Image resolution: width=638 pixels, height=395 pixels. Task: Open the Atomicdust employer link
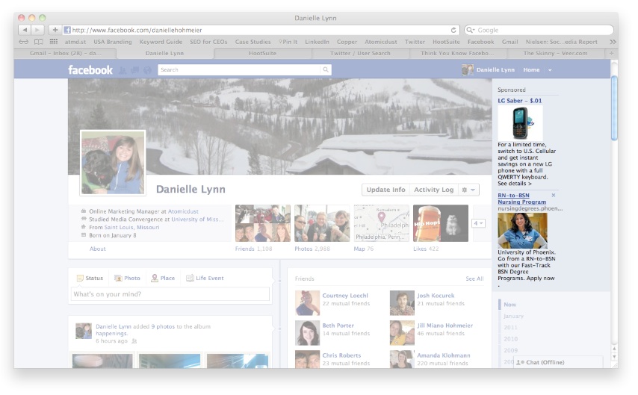[184, 211]
